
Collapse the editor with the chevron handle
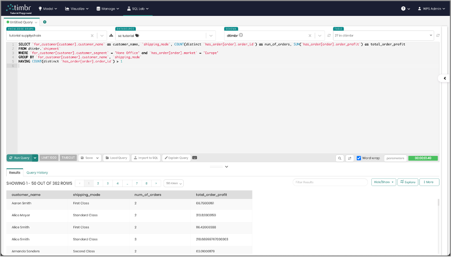click(226, 167)
